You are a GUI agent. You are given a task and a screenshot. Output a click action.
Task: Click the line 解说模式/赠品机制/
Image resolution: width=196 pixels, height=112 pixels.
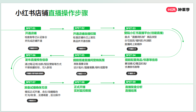tap(136, 64)
